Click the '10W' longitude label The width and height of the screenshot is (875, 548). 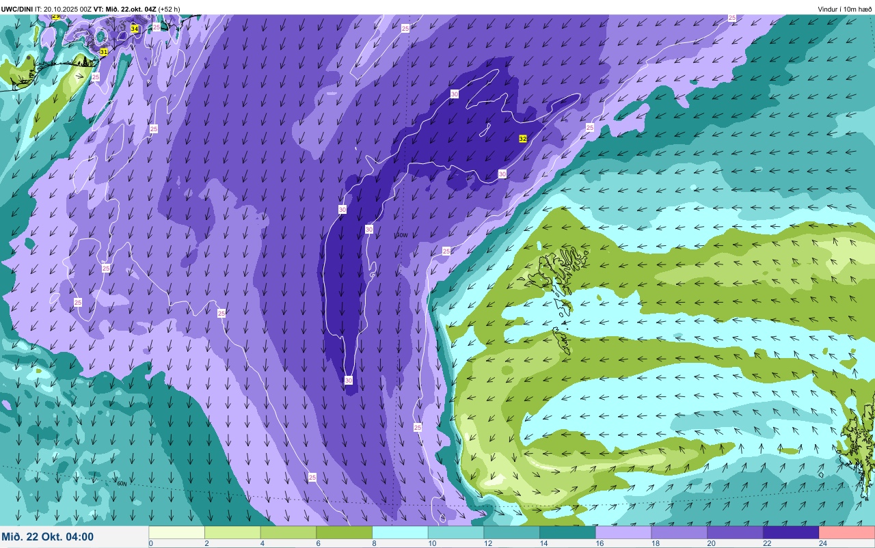tap(401, 235)
